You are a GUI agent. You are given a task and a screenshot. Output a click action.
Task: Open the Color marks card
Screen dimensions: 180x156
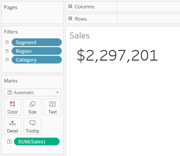coord(13,107)
